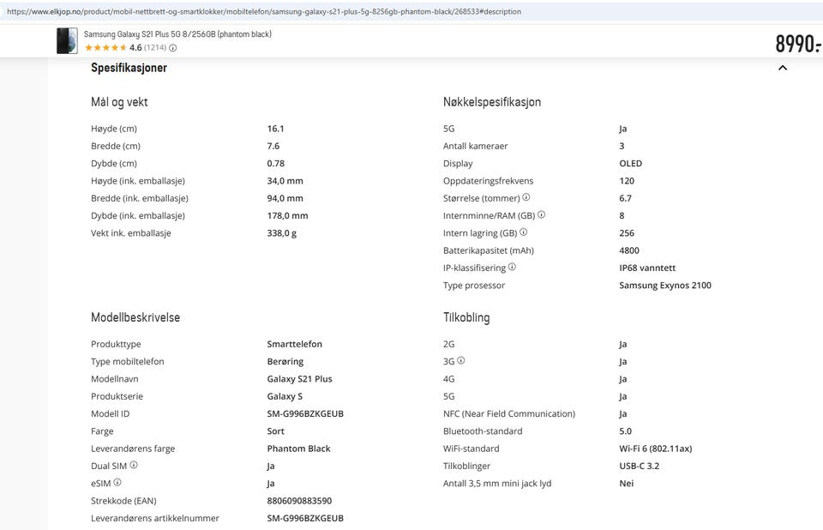Click the Farge value Sort
The height and width of the screenshot is (530, 823).
click(x=275, y=431)
